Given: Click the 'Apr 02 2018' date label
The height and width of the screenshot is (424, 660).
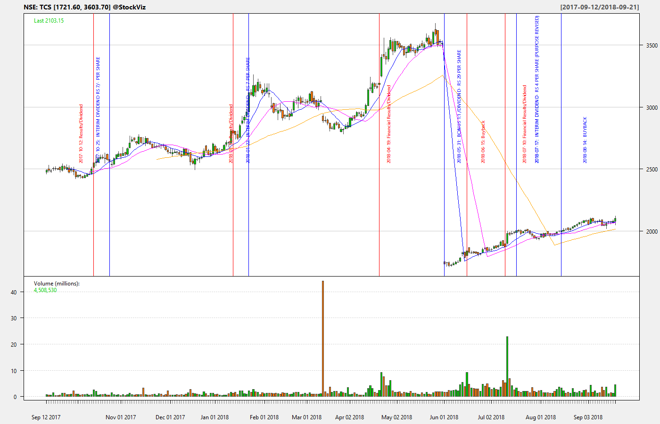Looking at the screenshot, I should pyautogui.click(x=349, y=417).
